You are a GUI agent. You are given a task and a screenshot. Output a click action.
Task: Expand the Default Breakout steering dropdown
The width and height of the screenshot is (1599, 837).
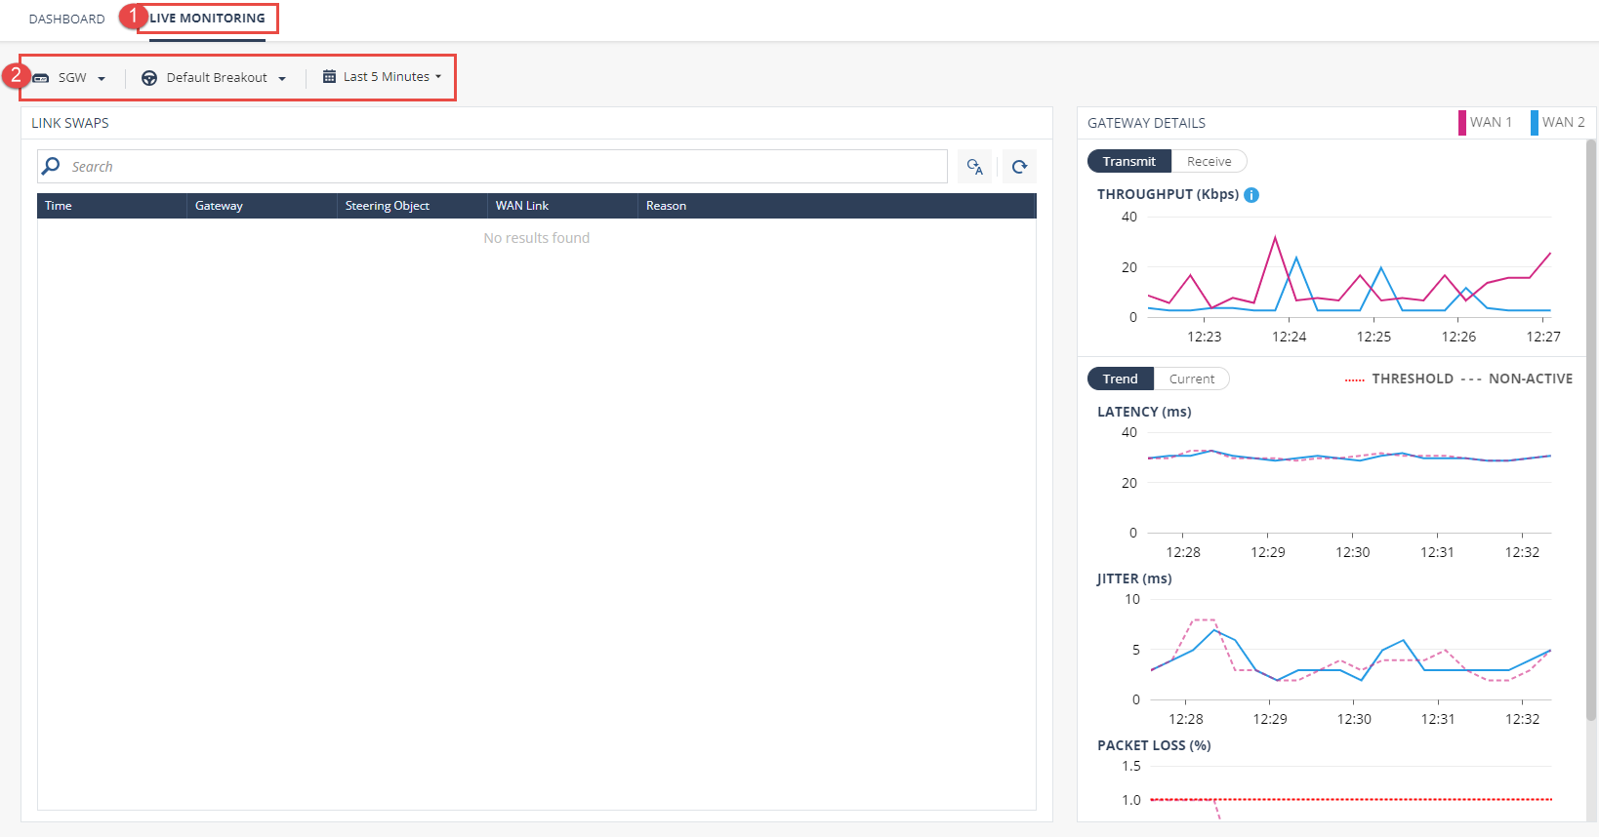[214, 78]
